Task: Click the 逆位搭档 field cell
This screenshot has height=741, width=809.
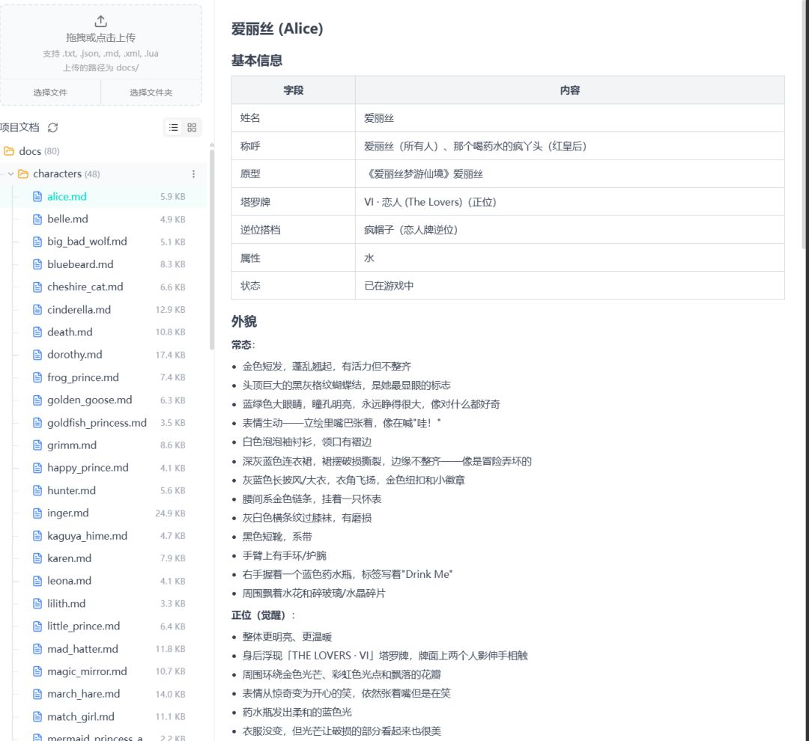Action: pos(293,230)
